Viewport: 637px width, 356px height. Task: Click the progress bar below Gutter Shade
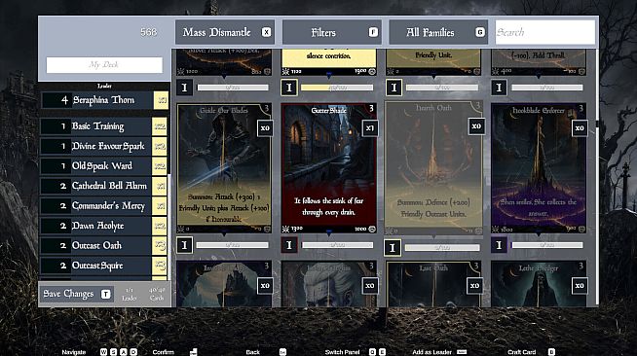pyautogui.click(x=337, y=245)
